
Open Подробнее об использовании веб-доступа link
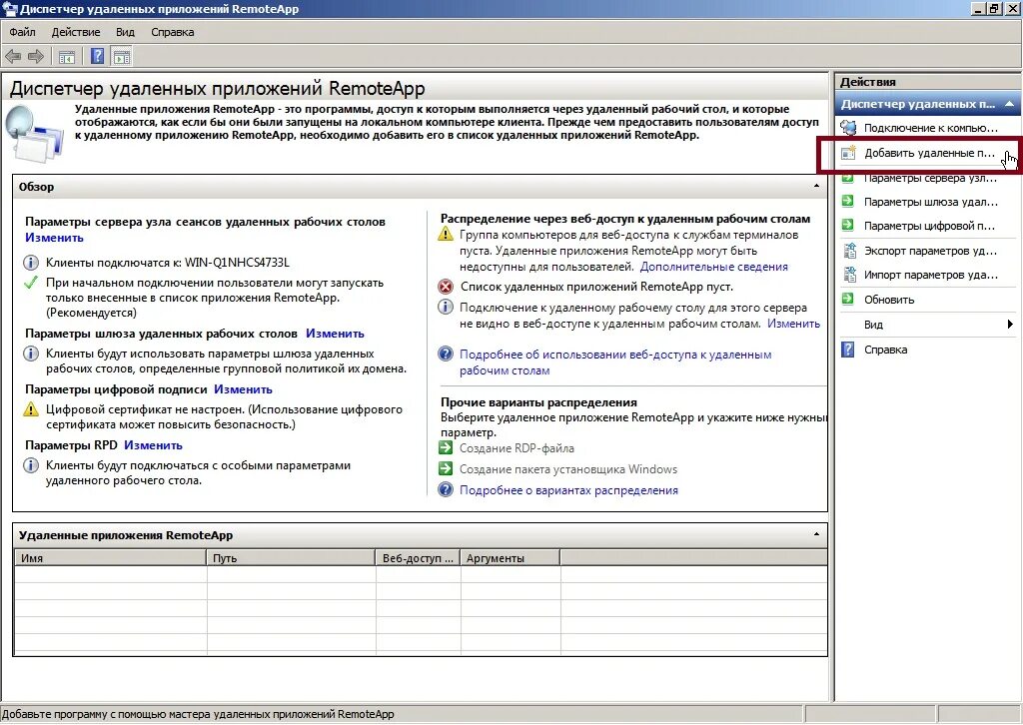pos(615,362)
